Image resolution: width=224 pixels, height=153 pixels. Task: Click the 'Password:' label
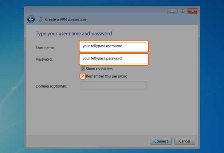click(x=44, y=59)
